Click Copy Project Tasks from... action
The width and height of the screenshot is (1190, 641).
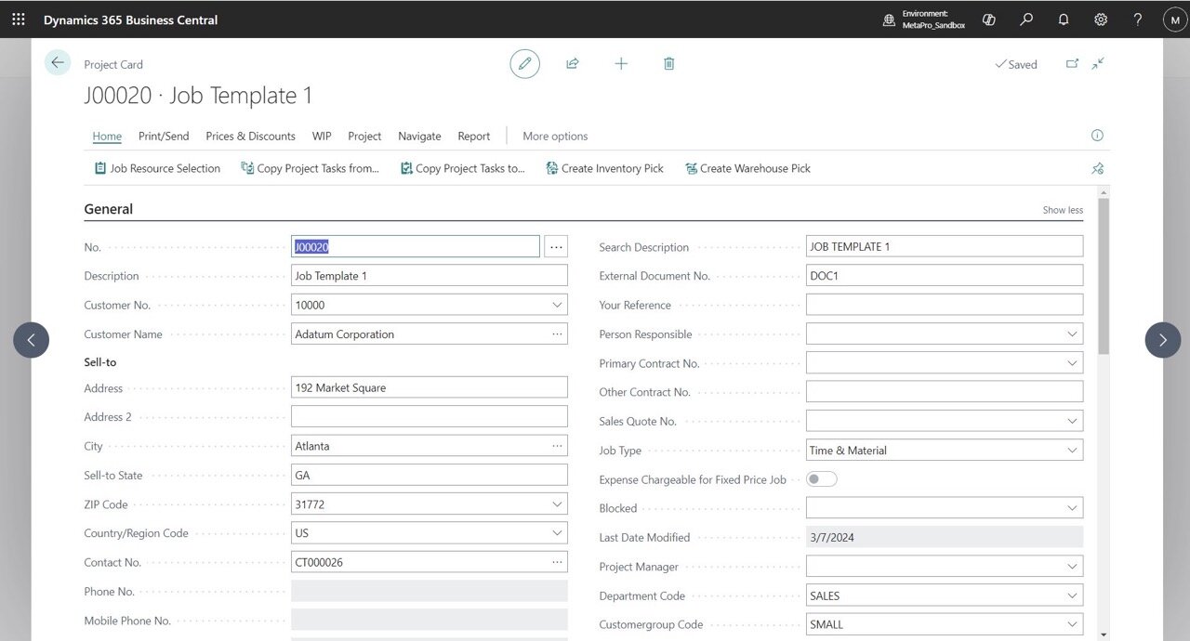point(311,168)
